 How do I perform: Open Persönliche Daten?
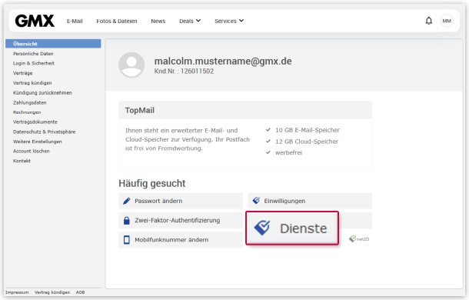[x=33, y=54]
